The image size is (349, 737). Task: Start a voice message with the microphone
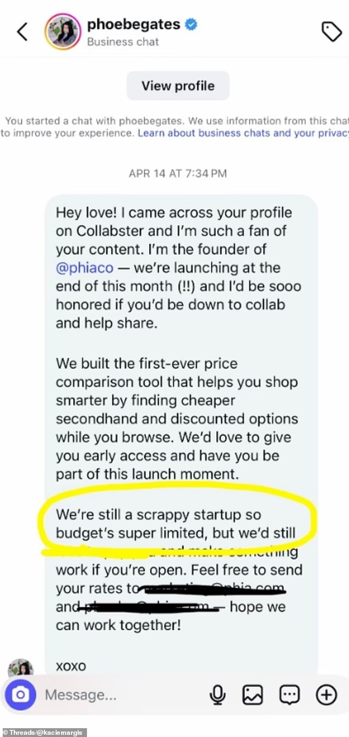coord(218,695)
